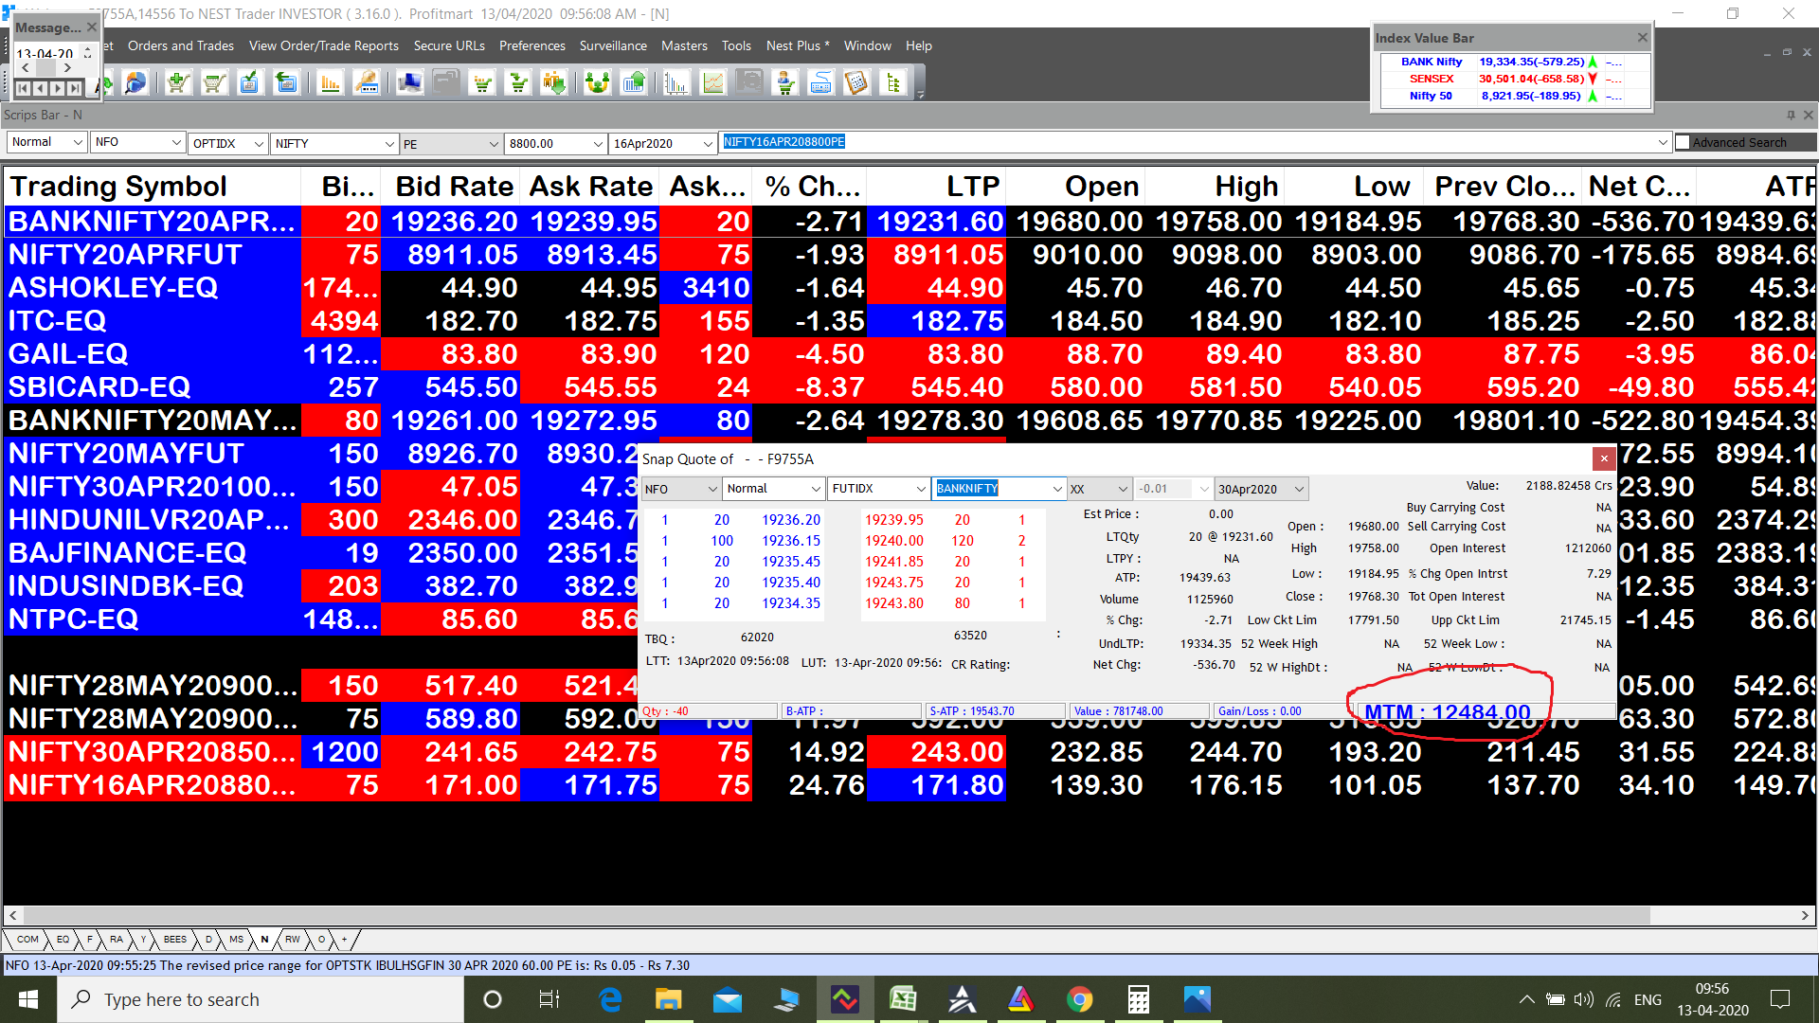Open Excel from the Windows taskbar
This screenshot has width=1819, height=1023.
coord(903,999)
